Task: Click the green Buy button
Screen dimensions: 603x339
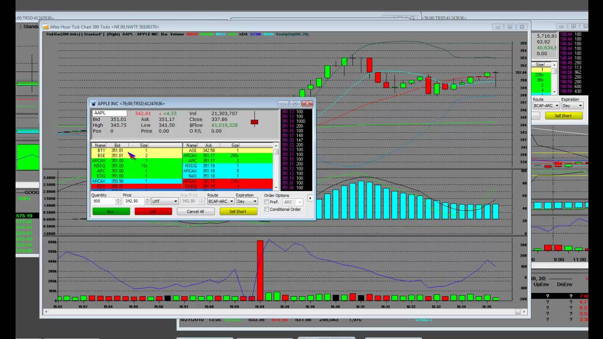Action: (x=111, y=211)
